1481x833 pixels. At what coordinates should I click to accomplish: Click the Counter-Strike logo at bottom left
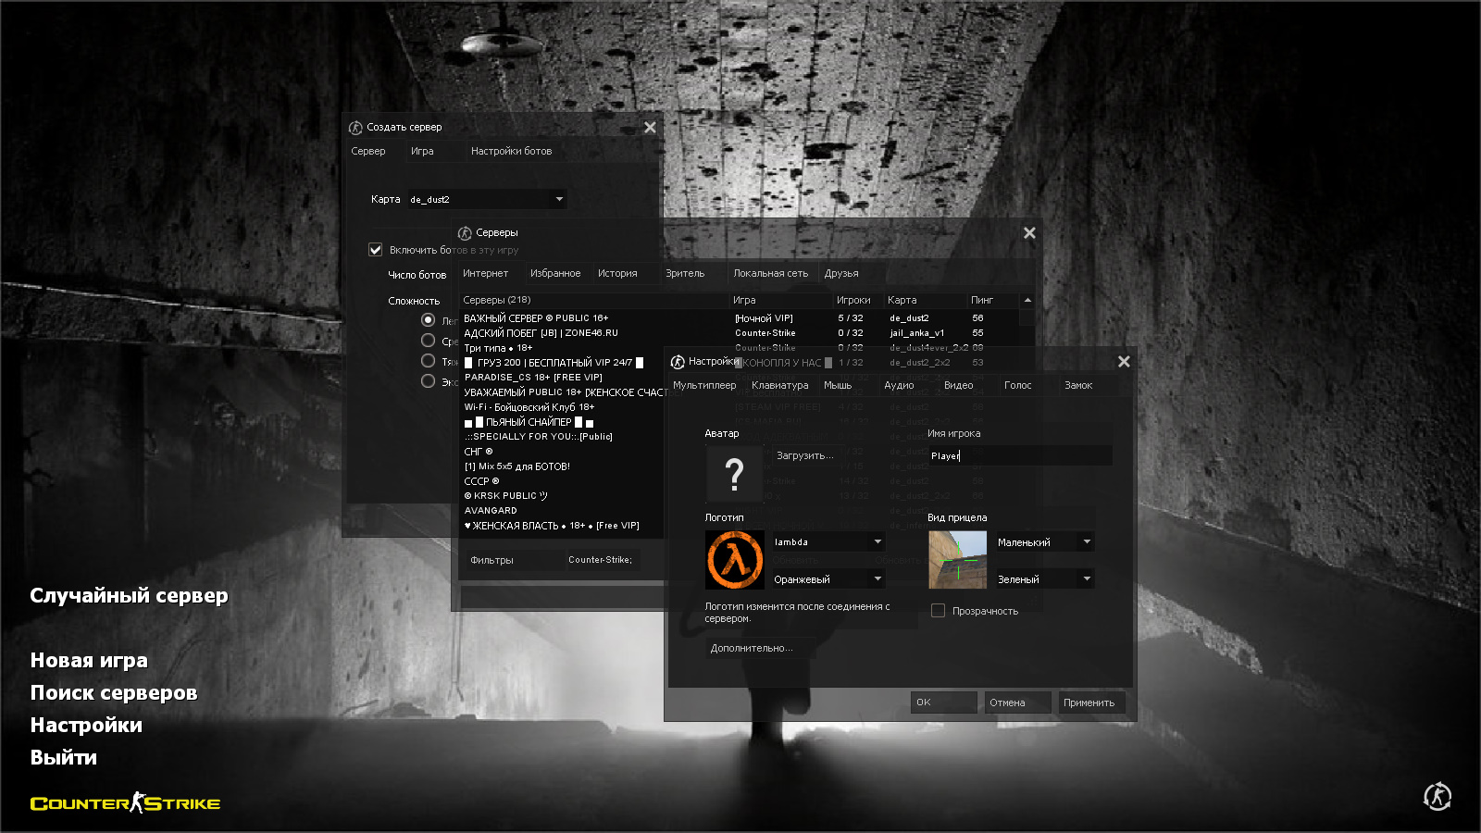point(125,803)
